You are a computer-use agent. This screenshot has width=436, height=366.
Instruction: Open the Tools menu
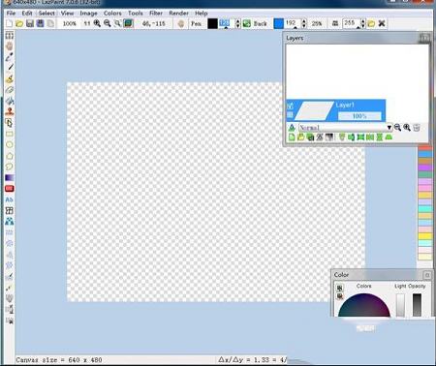click(x=136, y=14)
